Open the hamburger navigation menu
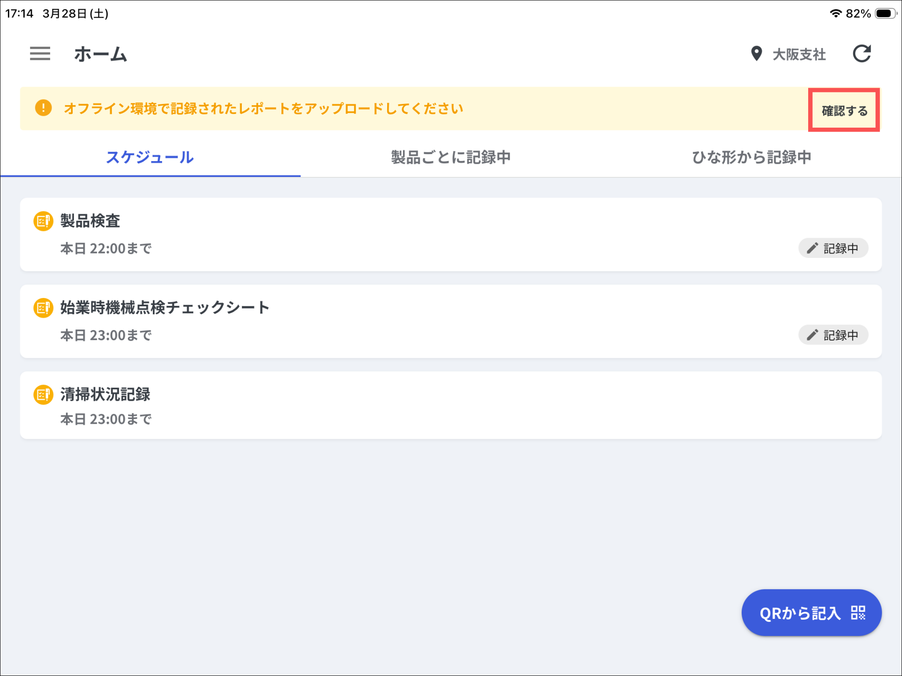Screen dimensions: 902x676 pyautogui.click(x=40, y=54)
